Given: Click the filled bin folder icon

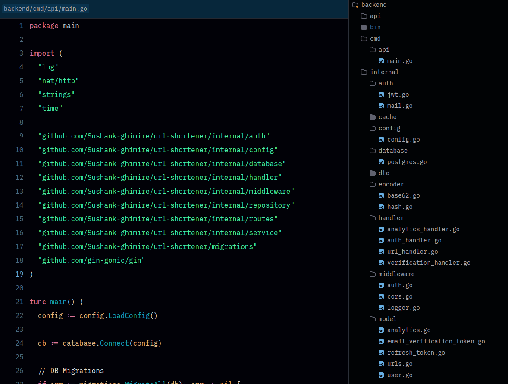Looking at the screenshot, I should (364, 27).
